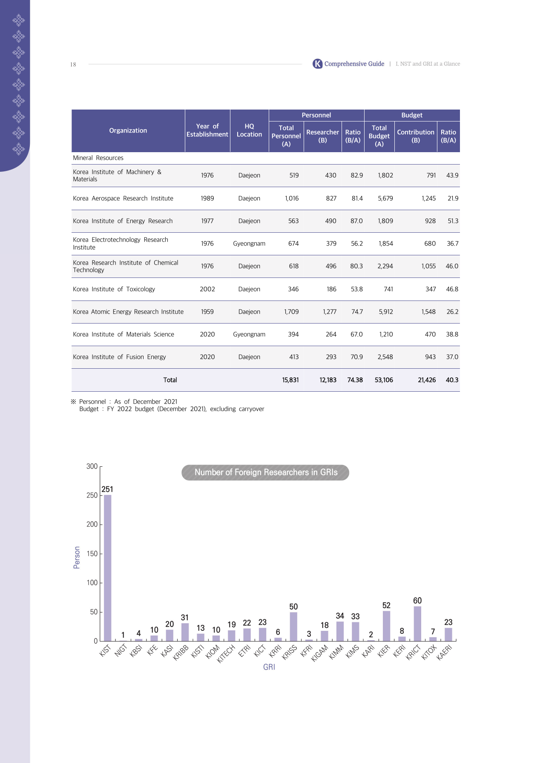Click total budget value 53,106
The height and width of the screenshot is (763, 543).
[384, 380]
